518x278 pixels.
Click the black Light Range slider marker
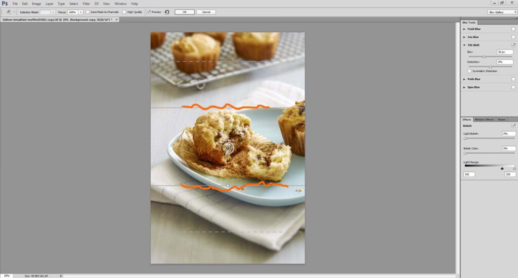[x=502, y=168]
